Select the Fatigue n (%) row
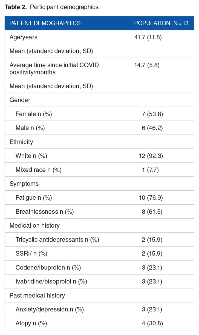Screen dimensions: 199x335 [x=34, y=198]
